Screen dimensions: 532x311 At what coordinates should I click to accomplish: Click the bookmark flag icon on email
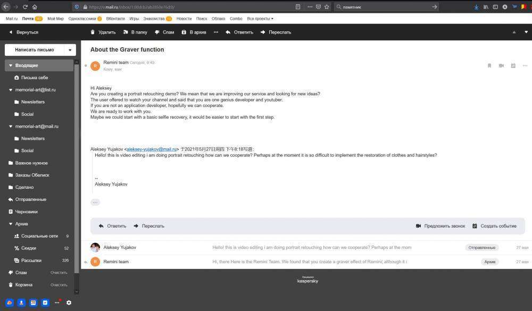pyautogui.click(x=489, y=65)
